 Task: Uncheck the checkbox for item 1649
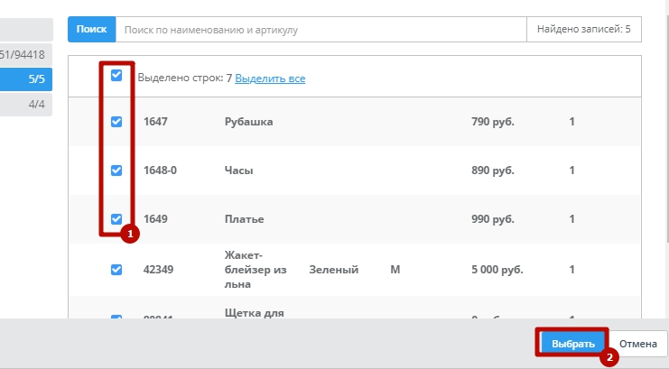116,218
